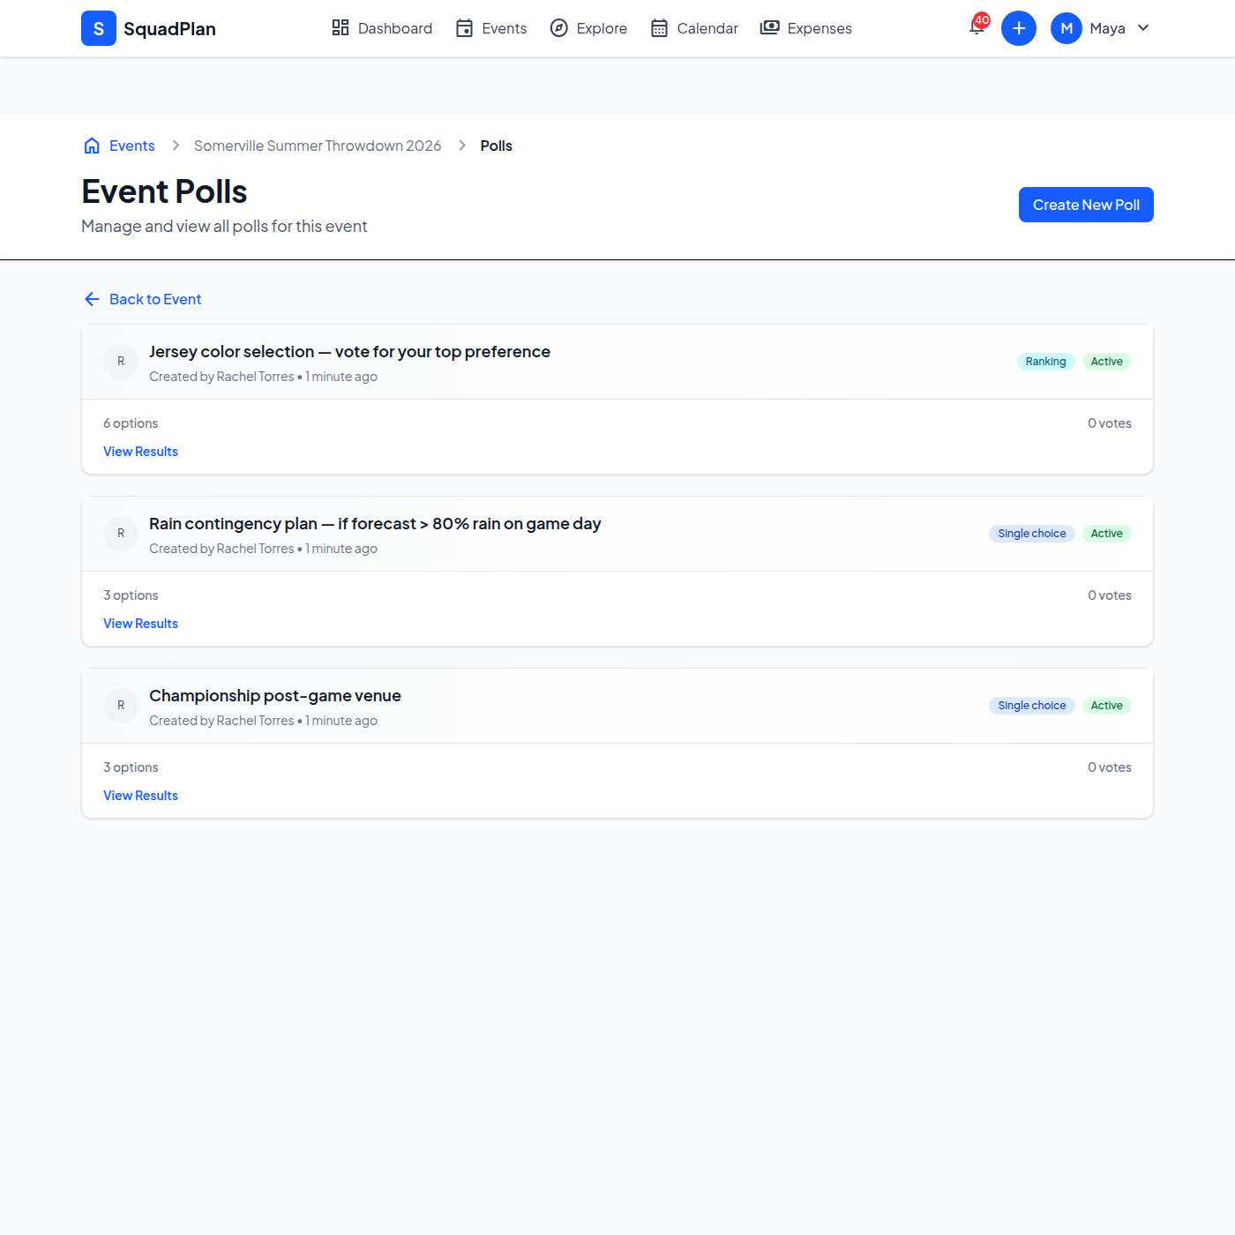This screenshot has width=1235, height=1235.
Task: Click the home icon in breadcrumb
Action: [92, 146]
